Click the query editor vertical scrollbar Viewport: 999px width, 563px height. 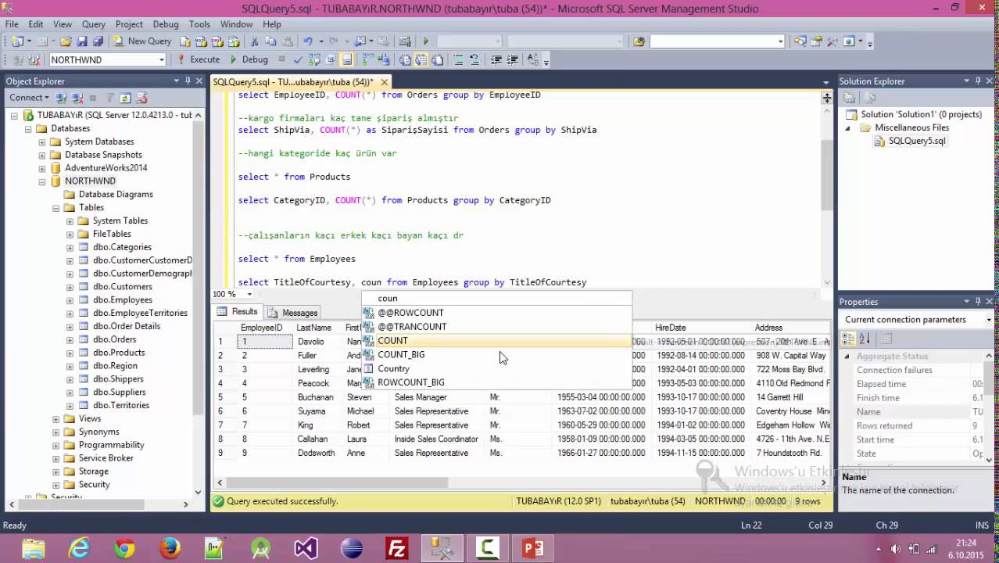point(827,176)
